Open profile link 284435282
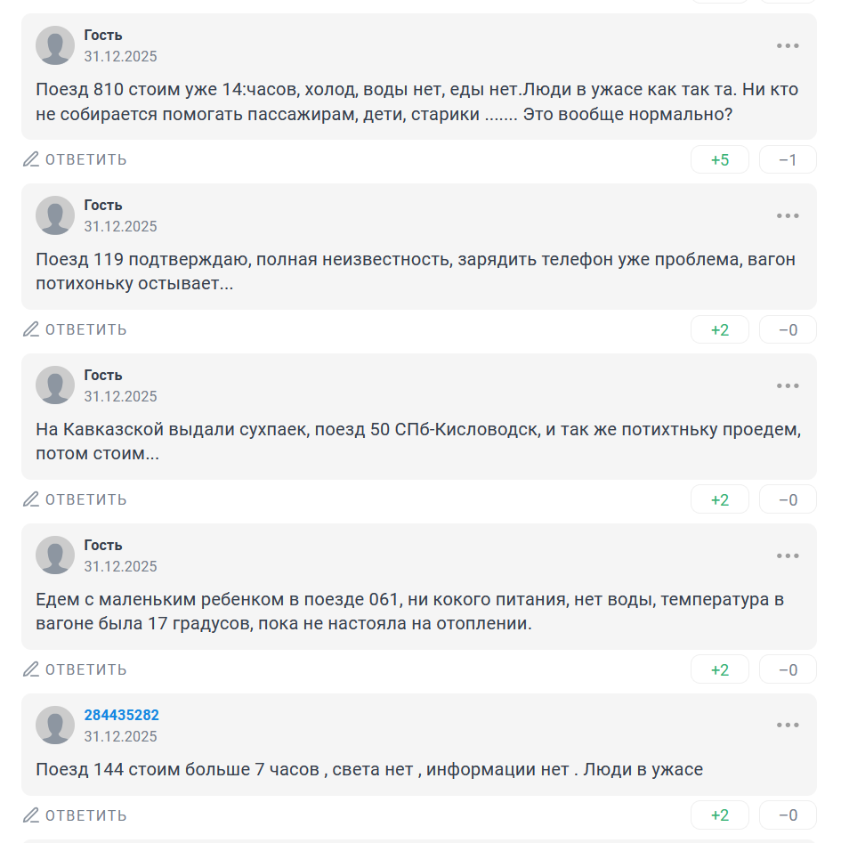Screen dimensions: 841x843 coord(122,716)
